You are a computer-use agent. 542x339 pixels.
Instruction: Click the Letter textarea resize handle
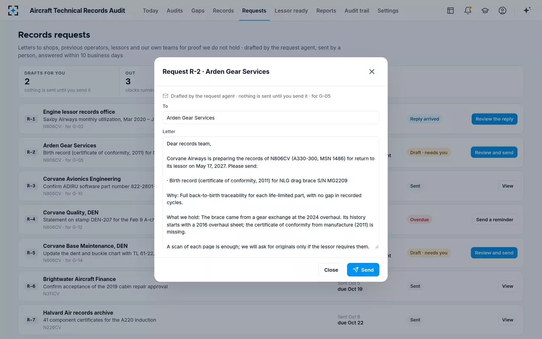point(377,247)
